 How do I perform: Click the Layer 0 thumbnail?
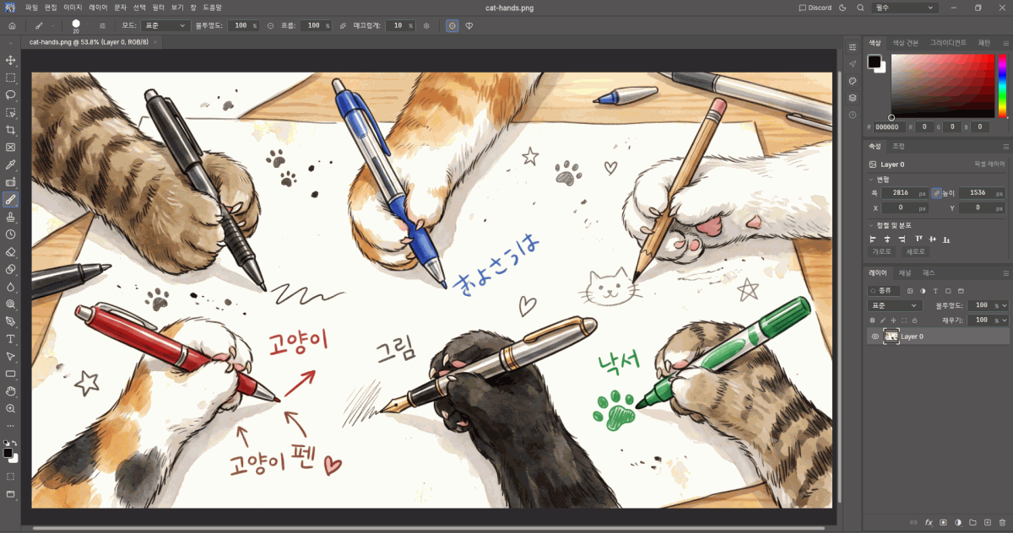tap(891, 336)
